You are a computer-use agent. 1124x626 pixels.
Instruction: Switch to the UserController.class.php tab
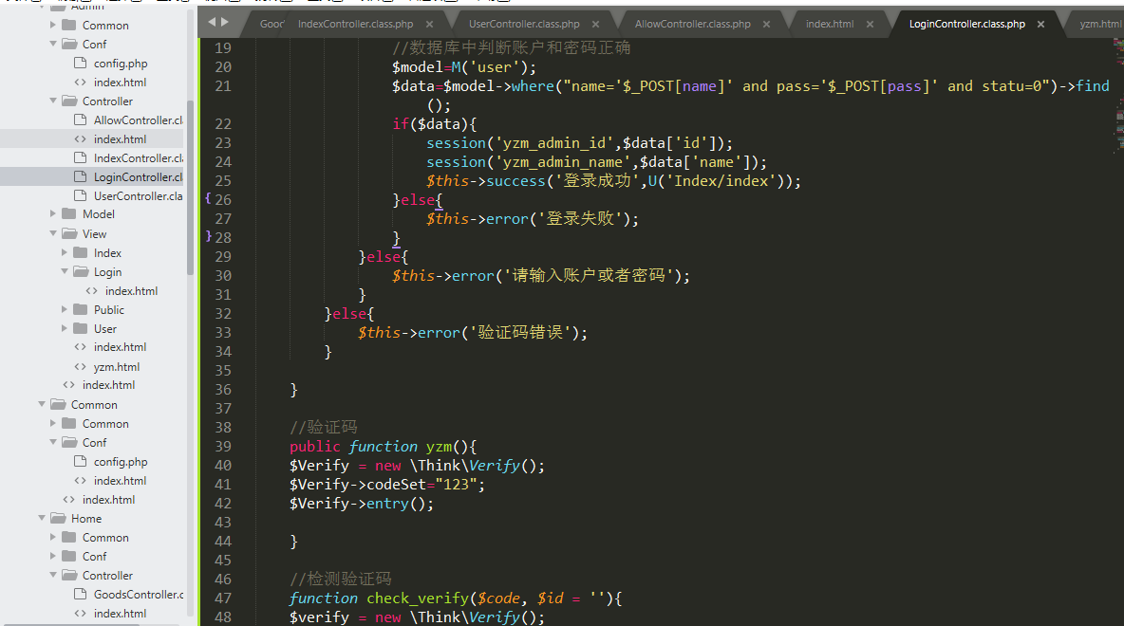(x=524, y=24)
